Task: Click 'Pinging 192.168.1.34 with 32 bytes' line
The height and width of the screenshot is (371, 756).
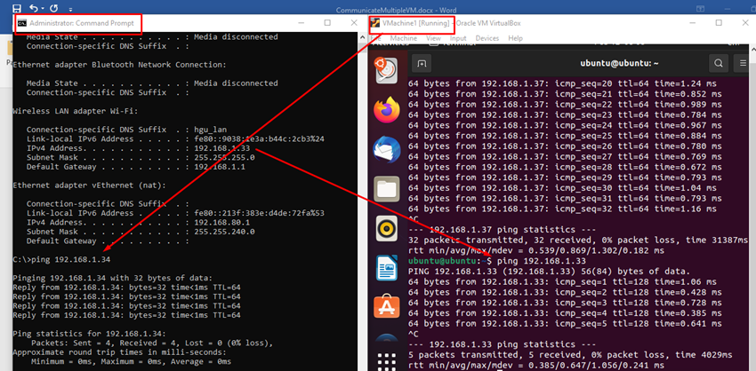Action: click(112, 278)
